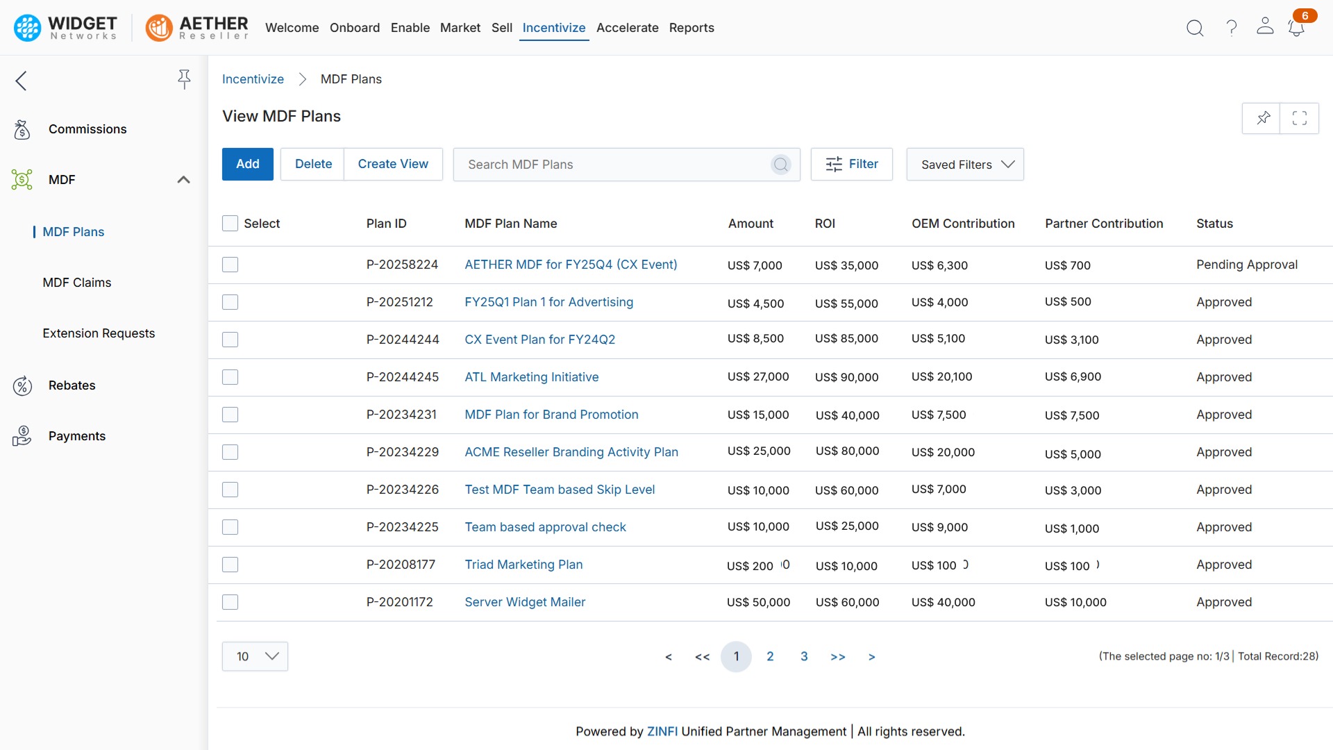Pin the View MDF Plans page
This screenshot has height=750, width=1333.
[1263, 118]
